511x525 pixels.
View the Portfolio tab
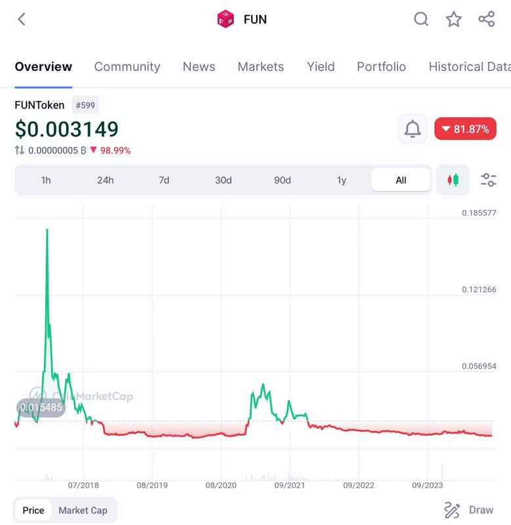click(x=382, y=67)
